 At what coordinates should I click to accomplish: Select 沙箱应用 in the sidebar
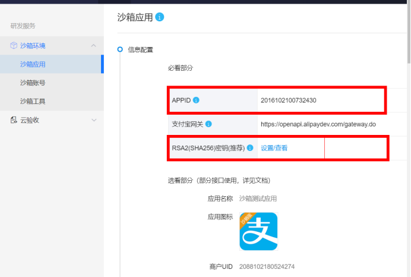(x=52, y=64)
